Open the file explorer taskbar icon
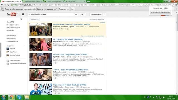 point(27,97)
